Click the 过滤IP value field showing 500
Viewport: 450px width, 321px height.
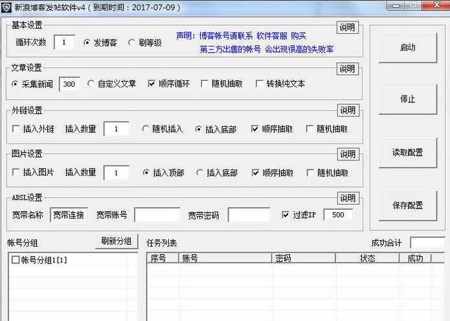338,215
